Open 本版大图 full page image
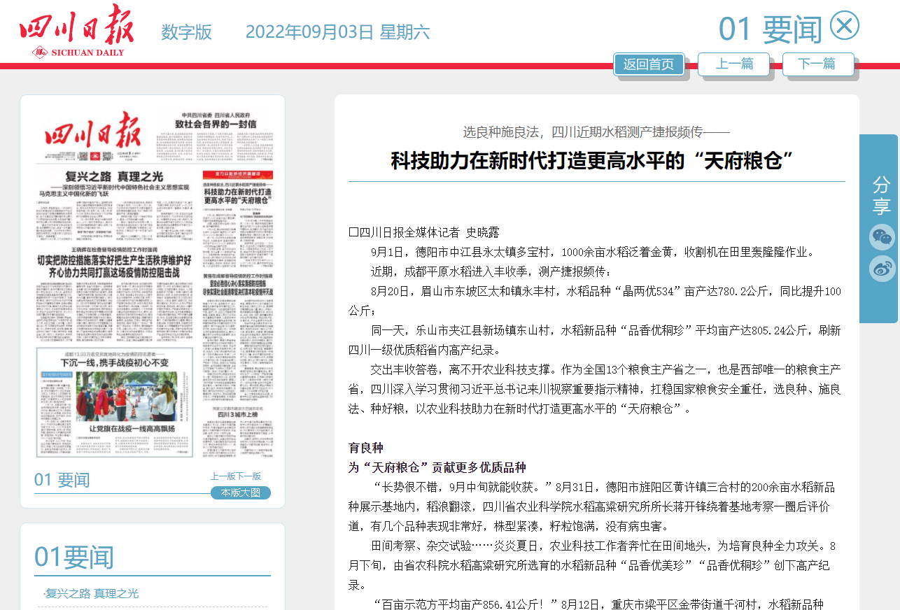900x610 pixels. 240,492
